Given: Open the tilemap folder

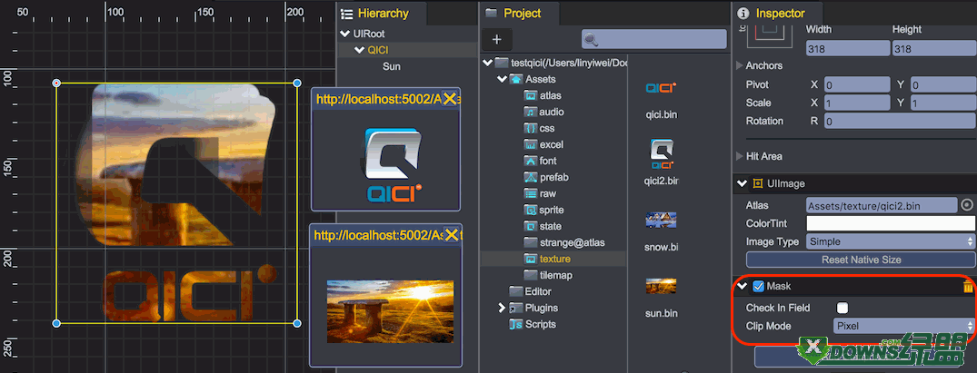Looking at the screenshot, I should coord(548,275).
